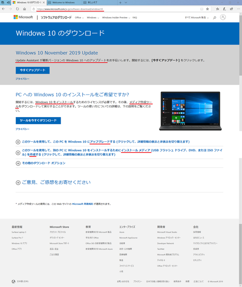Open the Windows dropdown in site navigation
The width and height of the screenshot is (242, 287).
(93, 17)
